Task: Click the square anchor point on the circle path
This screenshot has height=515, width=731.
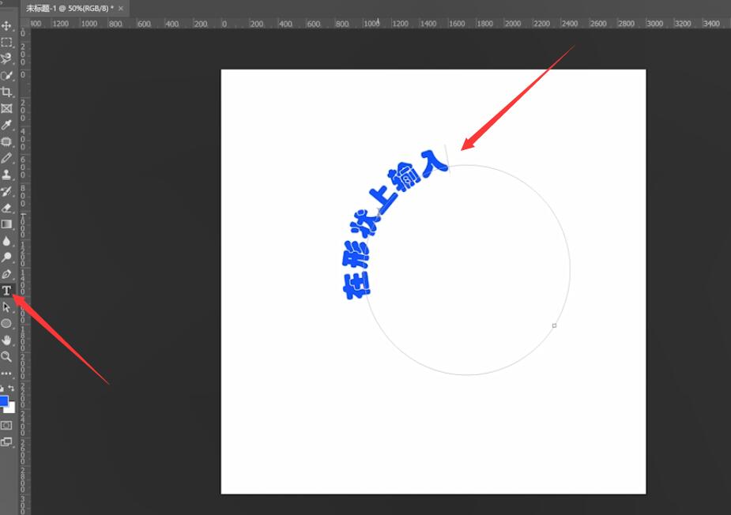Action: [554, 325]
